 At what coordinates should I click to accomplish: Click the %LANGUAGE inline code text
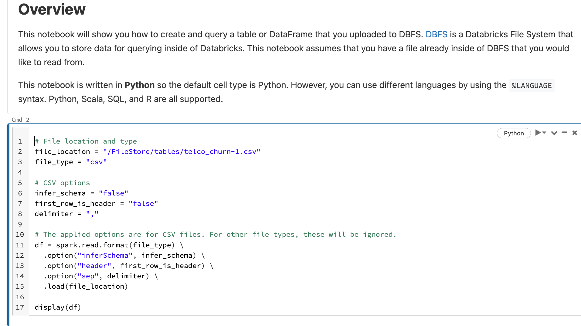coord(532,86)
